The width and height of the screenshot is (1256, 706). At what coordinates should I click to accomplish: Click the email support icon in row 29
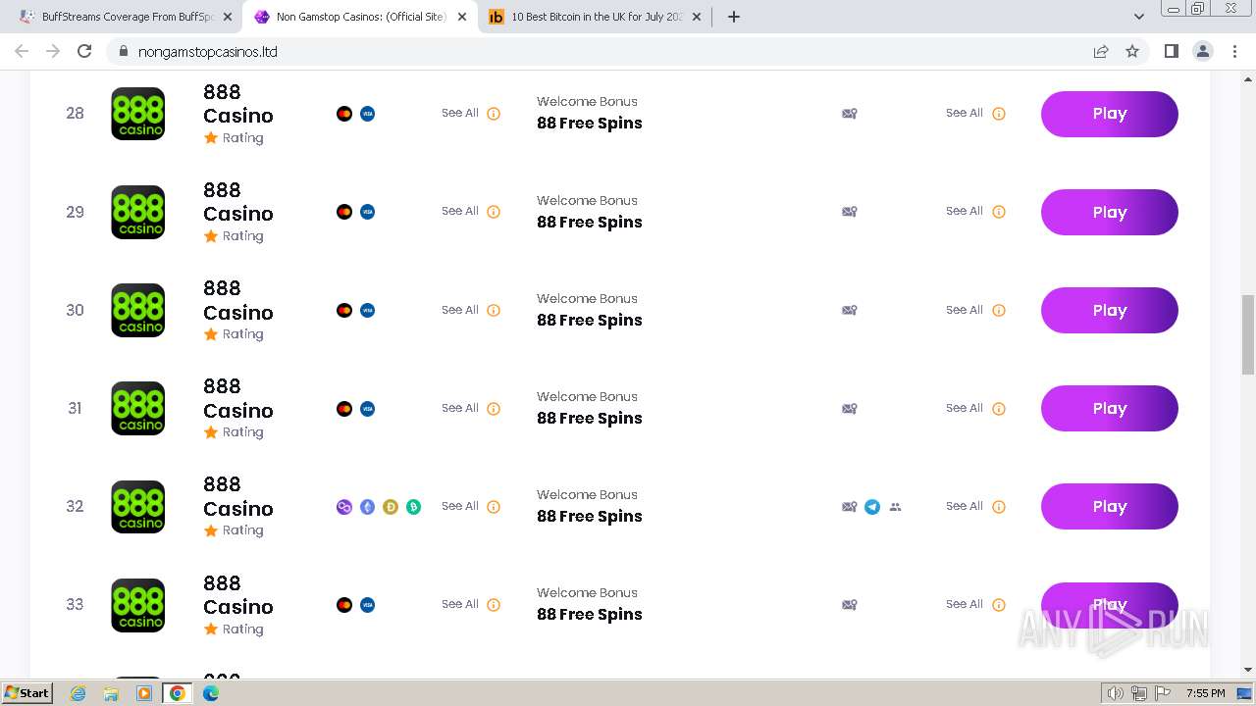850,212
